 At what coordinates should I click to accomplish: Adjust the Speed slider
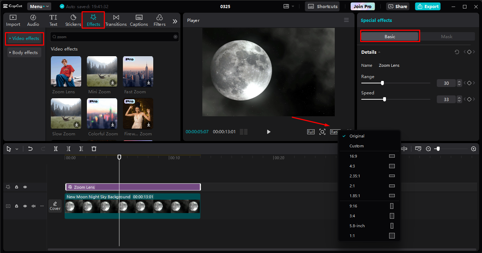coord(384,99)
